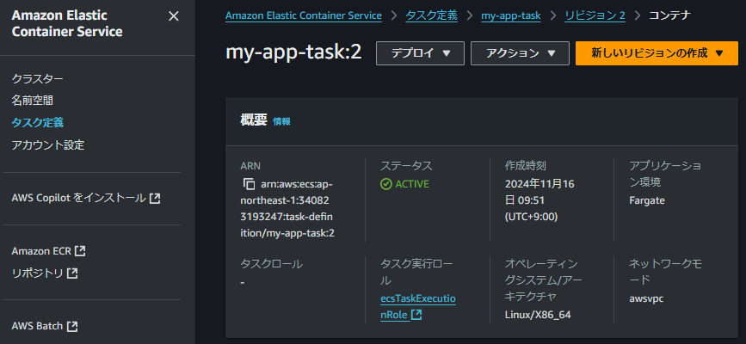Click the Amazon Elastic Container Service sidebar title
This screenshot has height=344, width=746.
66,24
